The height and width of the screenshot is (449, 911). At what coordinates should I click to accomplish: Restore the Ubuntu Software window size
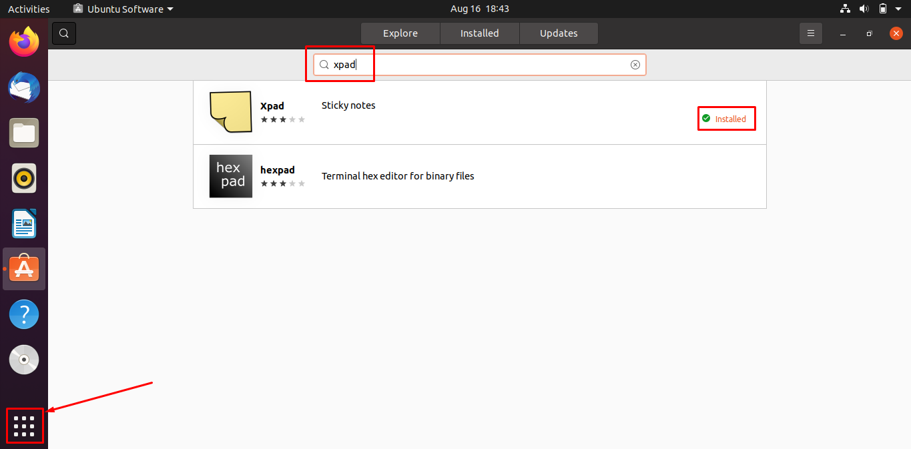[x=869, y=33]
